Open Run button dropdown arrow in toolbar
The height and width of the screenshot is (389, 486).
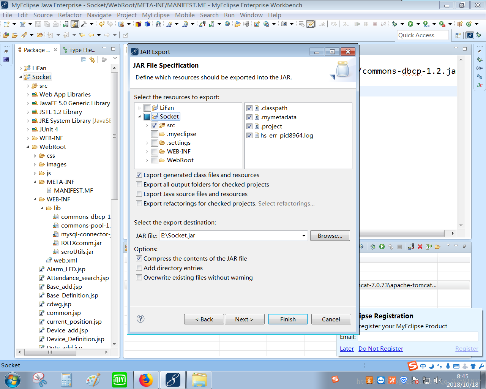coord(418,24)
